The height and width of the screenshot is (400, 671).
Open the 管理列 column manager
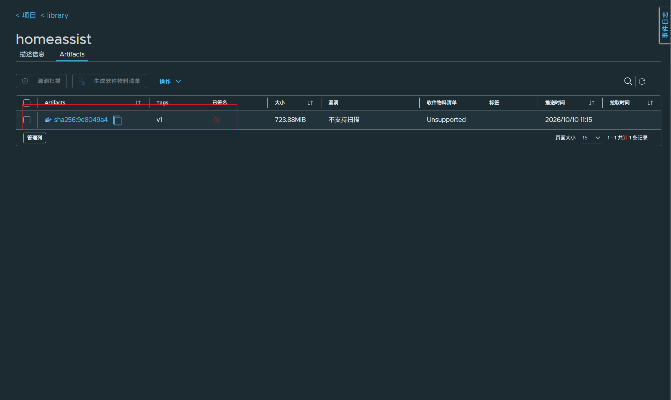(x=35, y=138)
